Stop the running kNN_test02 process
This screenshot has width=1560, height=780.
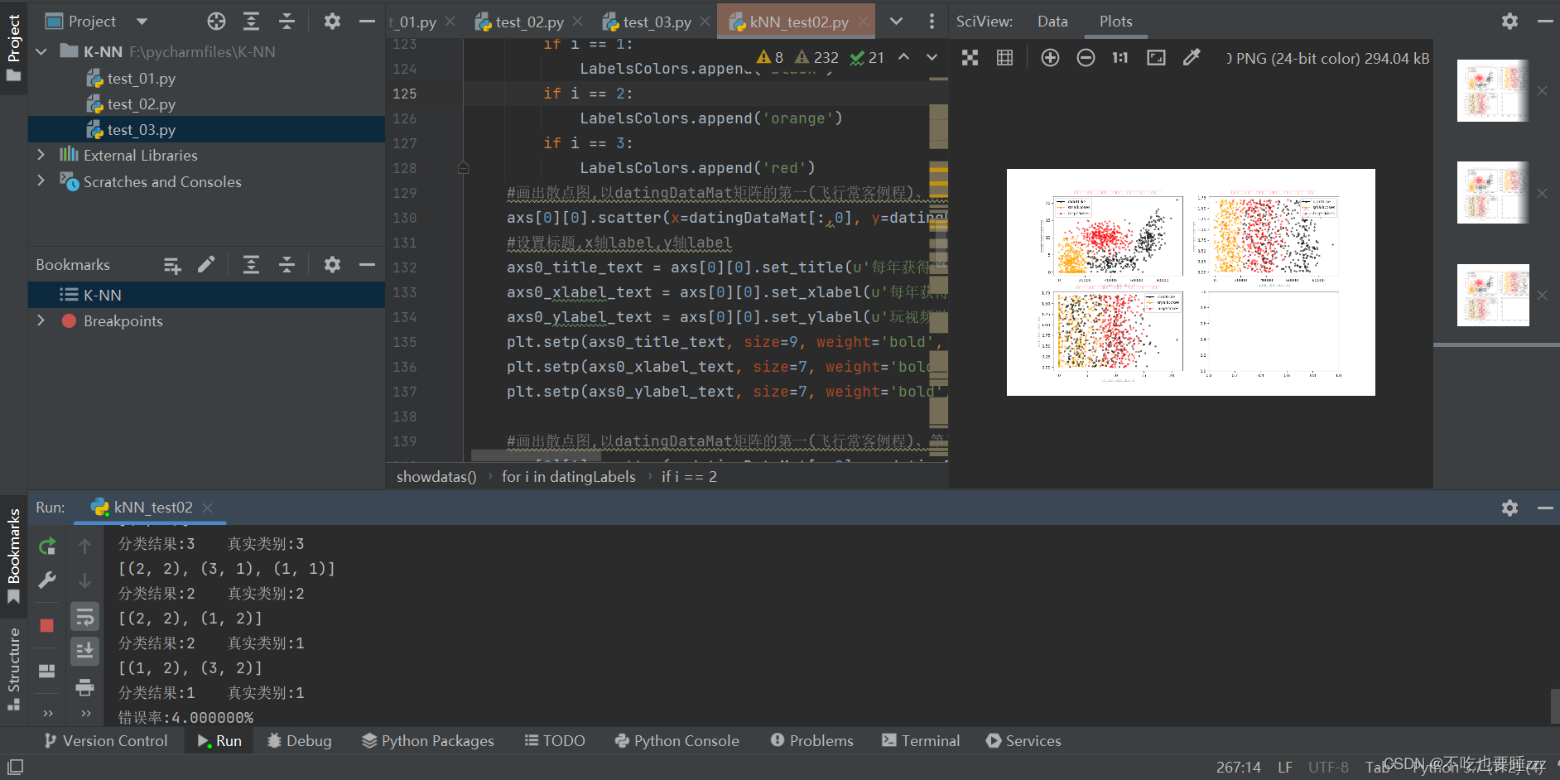pos(47,627)
